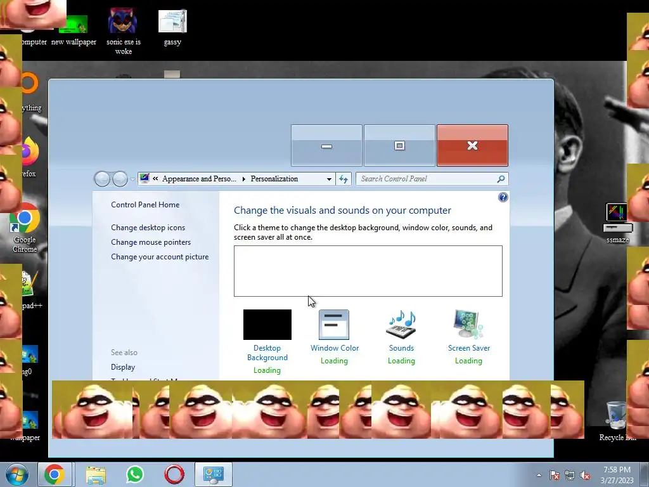Screen dimensions: 649x487
Task: Select the new wallpaper desktop icon
Action: (74, 30)
